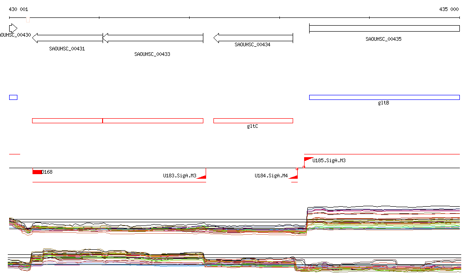Click the 435 000 end coordinate
469x280 pixels.
coord(449,9)
